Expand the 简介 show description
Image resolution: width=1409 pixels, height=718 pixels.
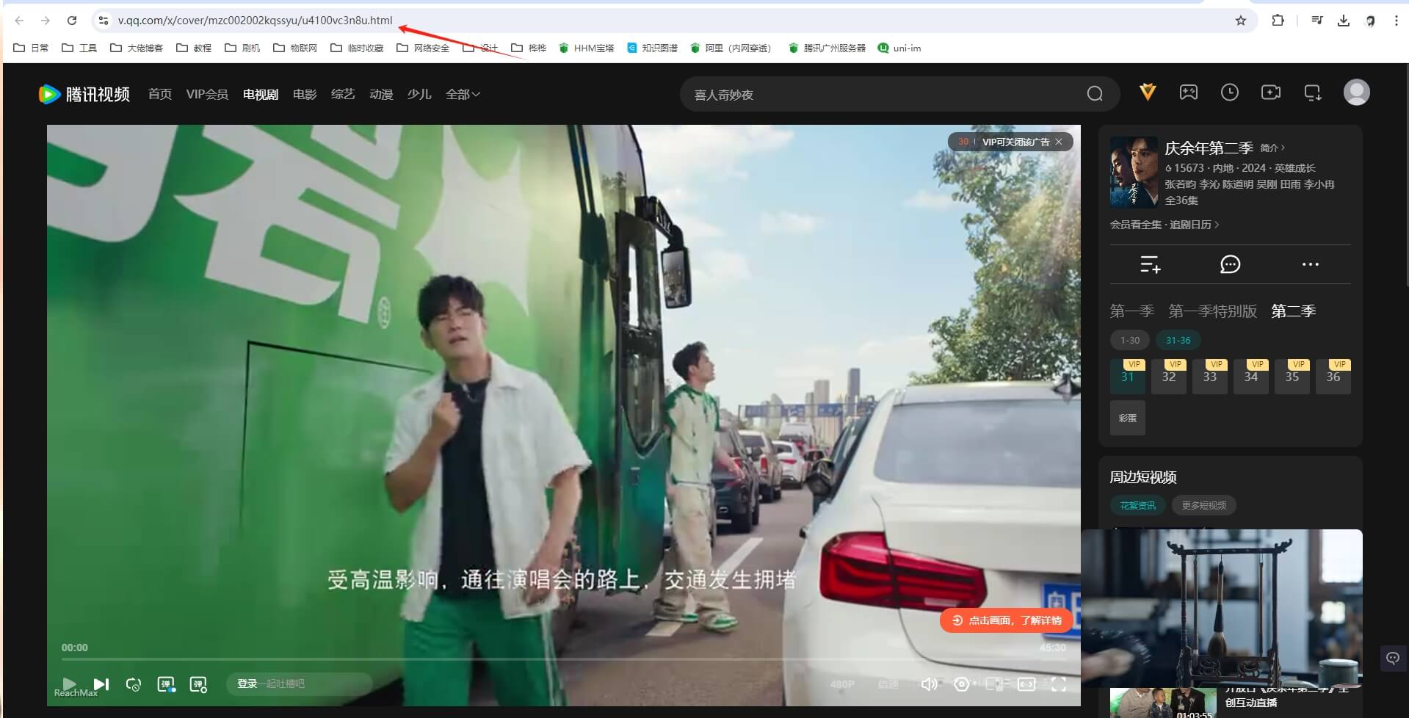(1272, 148)
